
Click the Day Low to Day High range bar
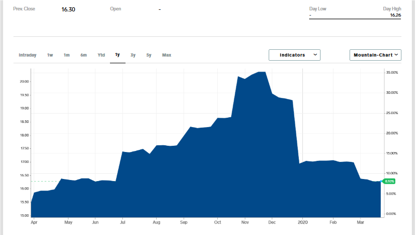[x=355, y=19]
